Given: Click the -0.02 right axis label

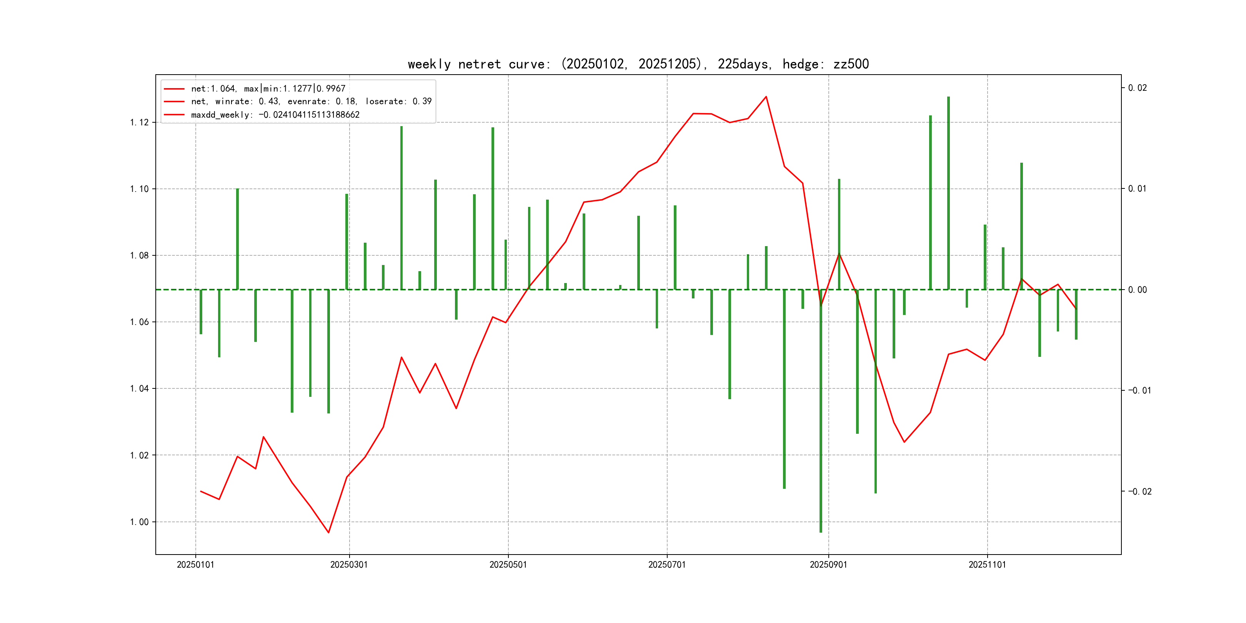Looking at the screenshot, I should [1139, 491].
